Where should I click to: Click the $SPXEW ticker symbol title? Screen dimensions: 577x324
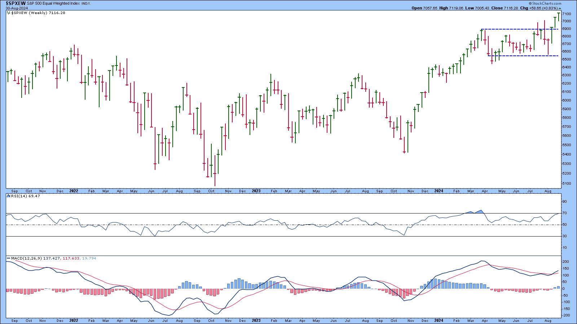pos(15,3)
